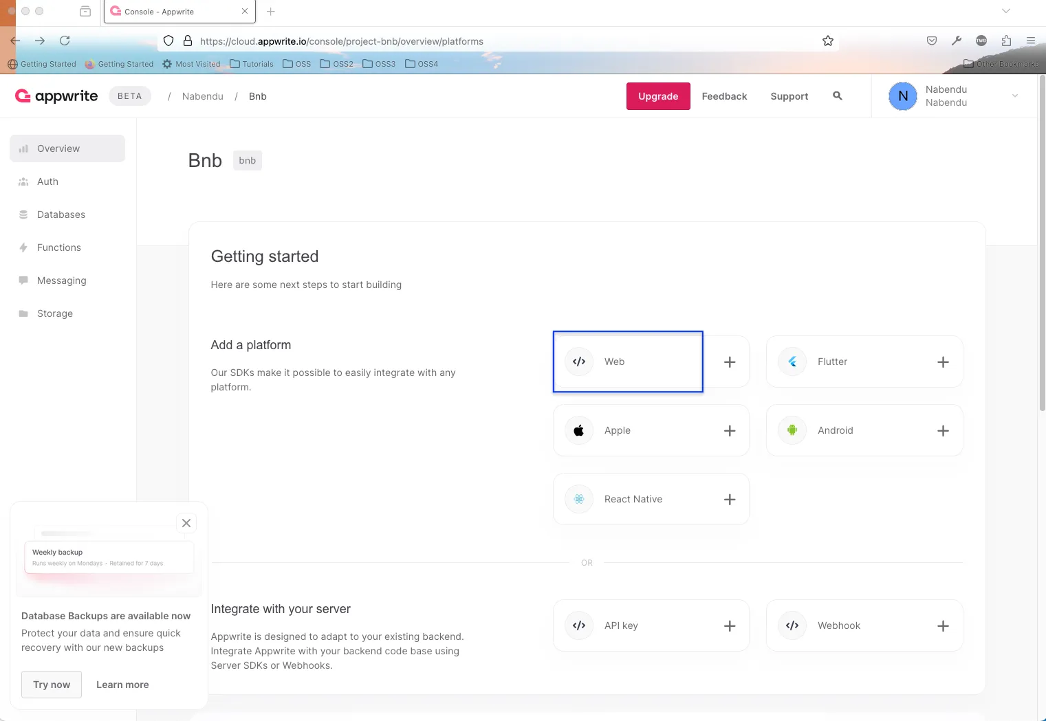
Task: Click the Messaging chat bubble icon
Action: click(23, 280)
